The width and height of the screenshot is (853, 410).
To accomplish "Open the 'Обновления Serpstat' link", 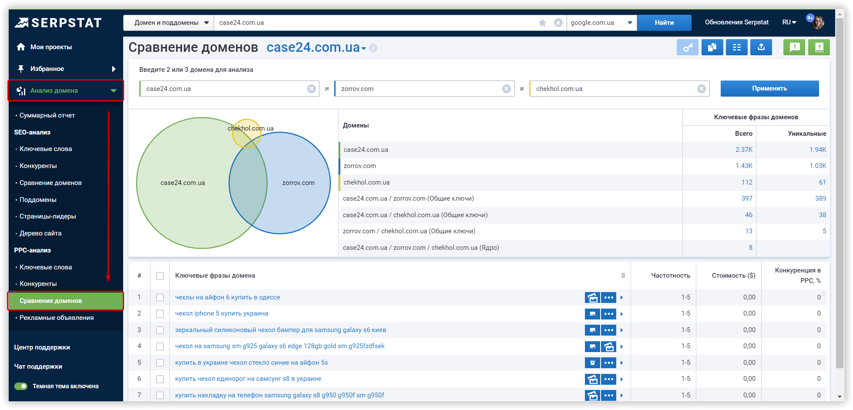I will [x=737, y=22].
